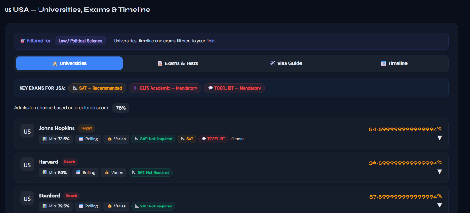Expand the Johns Hopkins university row

tap(439, 138)
